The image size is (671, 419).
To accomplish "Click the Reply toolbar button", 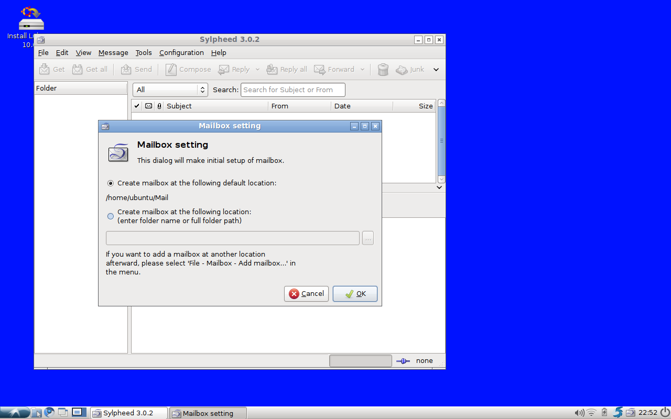I will coord(234,69).
